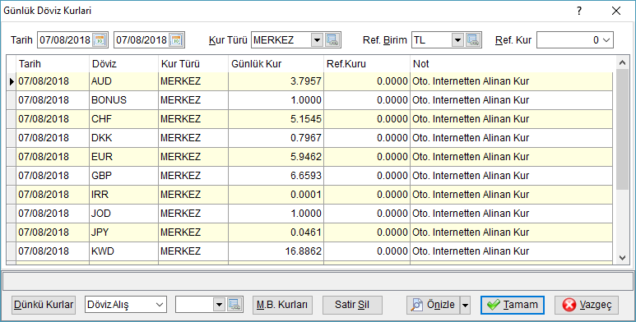Viewport: 636px width, 322px height.
Task: Click the M.B. Kurları button
Action: tap(282, 305)
